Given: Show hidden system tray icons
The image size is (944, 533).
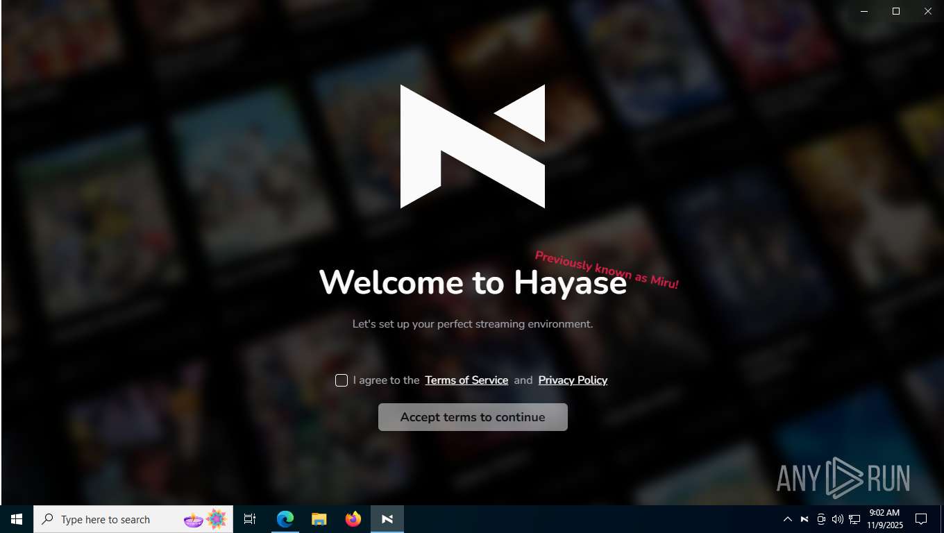Looking at the screenshot, I should [x=788, y=519].
